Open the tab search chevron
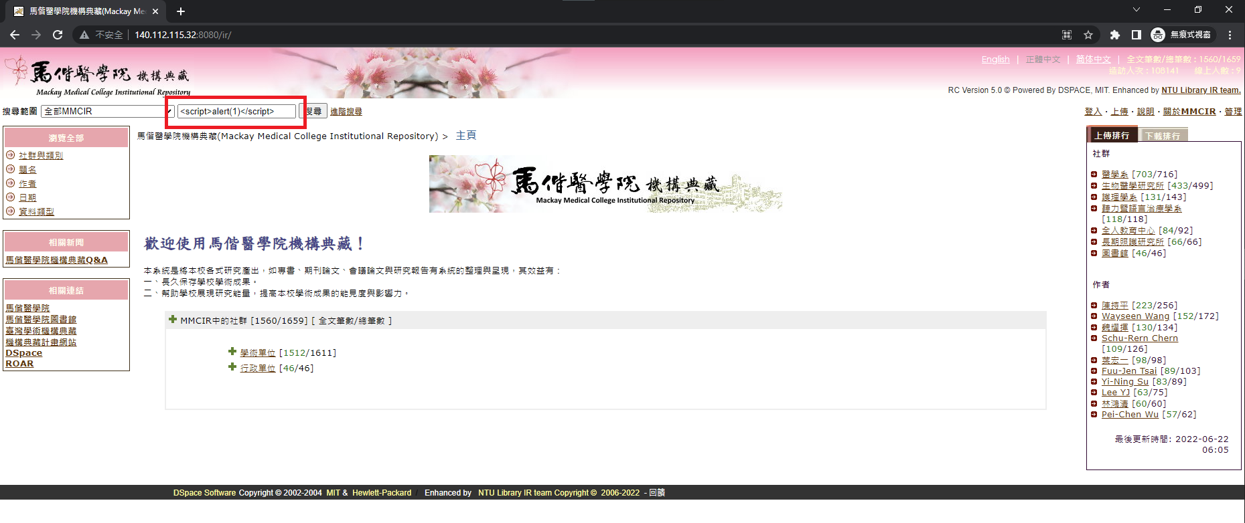 pyautogui.click(x=1137, y=9)
